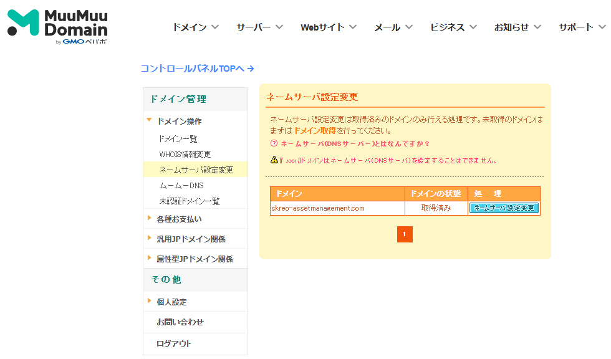The height and width of the screenshot is (359, 611).
Task: Collapse the ドメイン操作 section
Action: point(179,122)
